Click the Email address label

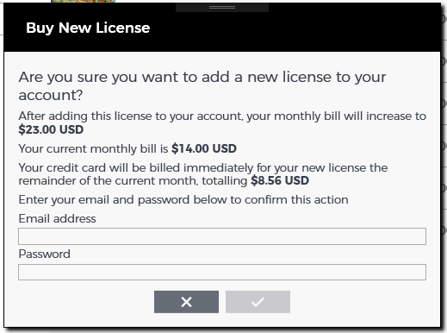pos(57,218)
